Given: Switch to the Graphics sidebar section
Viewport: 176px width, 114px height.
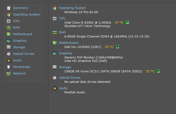Looking at the screenshot, I should coord(20,41).
